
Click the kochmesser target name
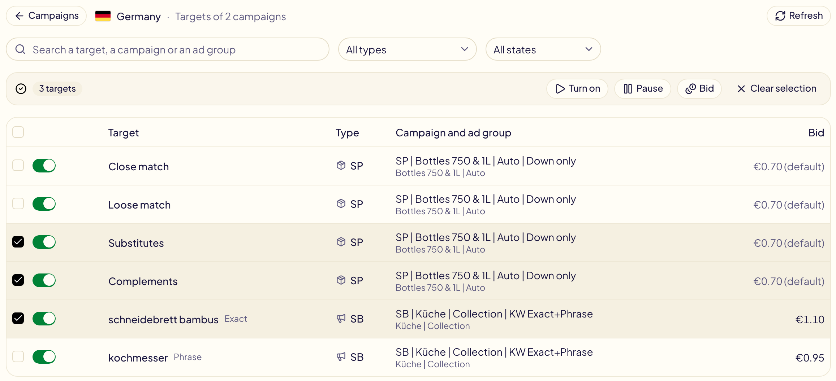(138, 358)
